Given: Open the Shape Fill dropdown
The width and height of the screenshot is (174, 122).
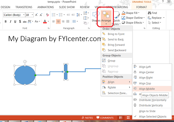Looking at the screenshot, I should [130, 13].
